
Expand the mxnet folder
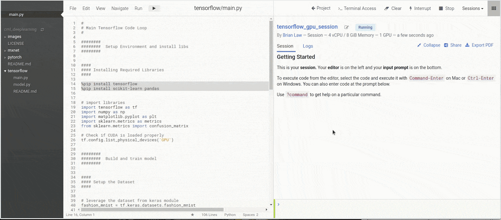point(13,50)
